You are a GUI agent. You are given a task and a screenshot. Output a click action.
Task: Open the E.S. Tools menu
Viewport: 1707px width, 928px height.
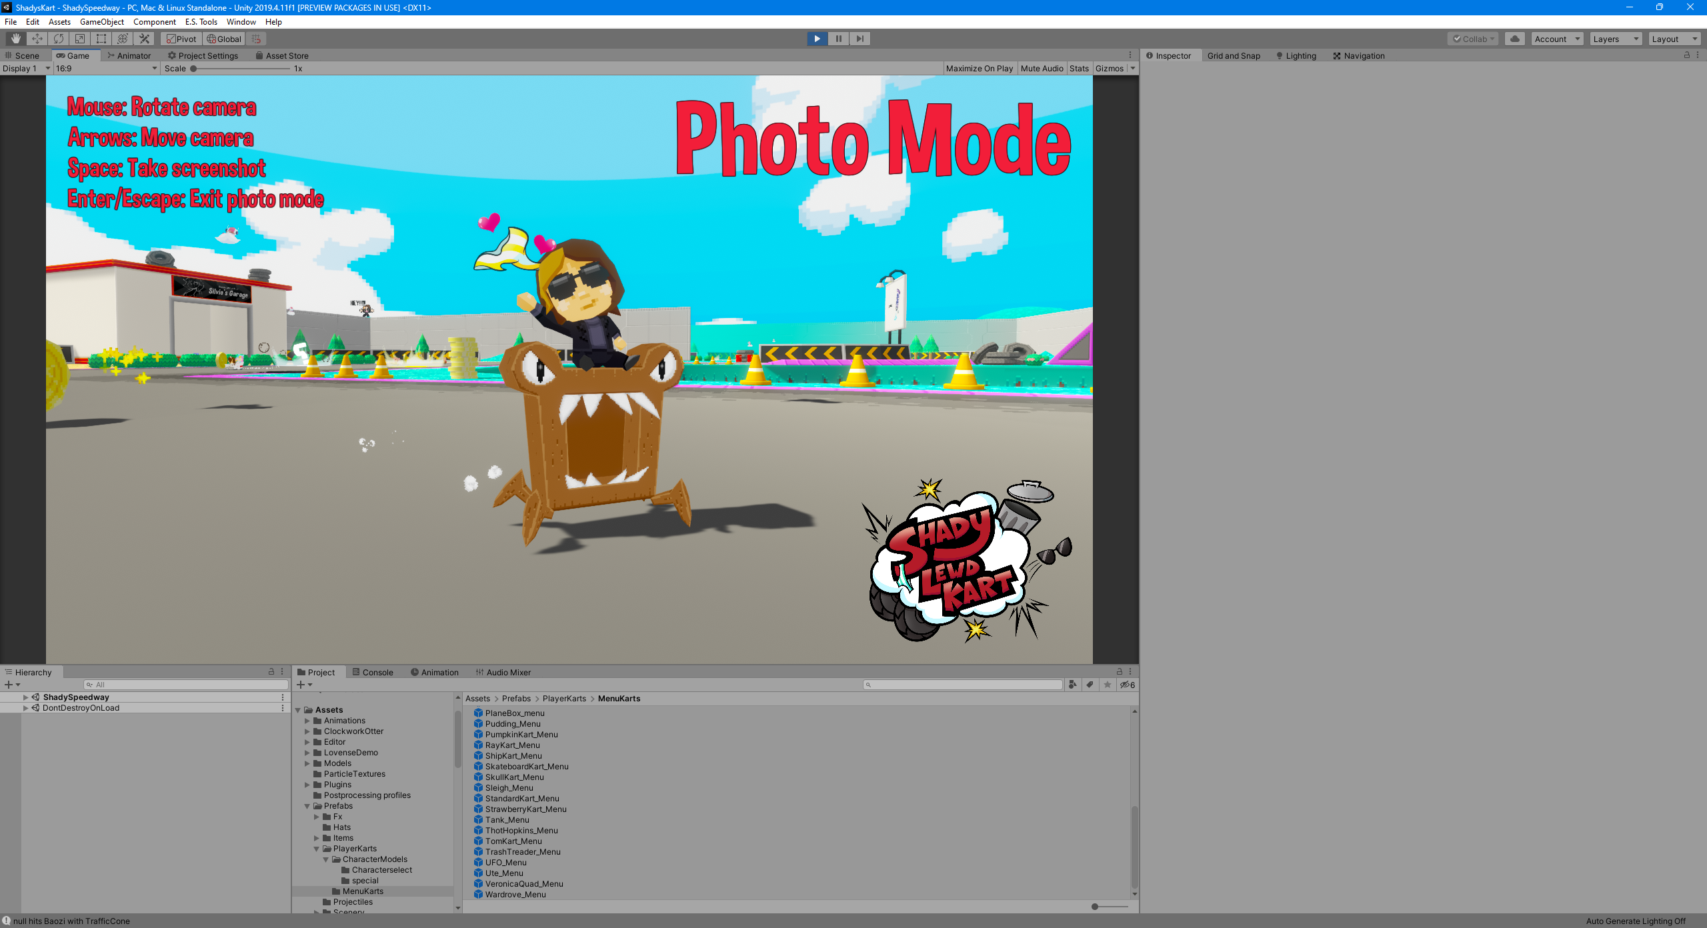[x=201, y=22]
